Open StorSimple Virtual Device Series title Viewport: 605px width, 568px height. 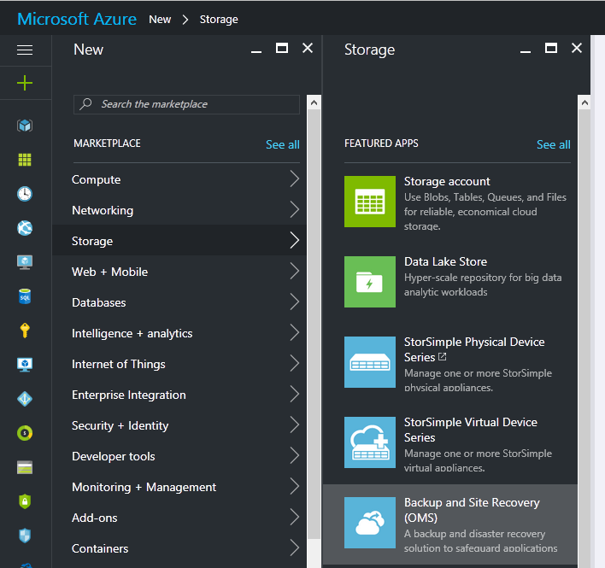470,430
